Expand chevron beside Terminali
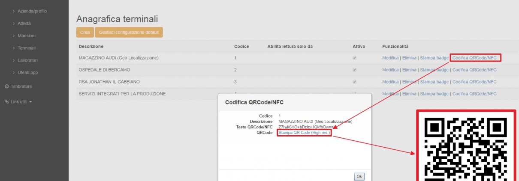This screenshot has height=181, width=519. pyautogui.click(x=14, y=48)
